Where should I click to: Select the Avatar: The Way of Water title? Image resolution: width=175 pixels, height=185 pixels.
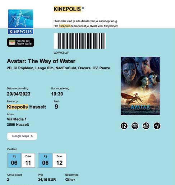click(x=41, y=61)
